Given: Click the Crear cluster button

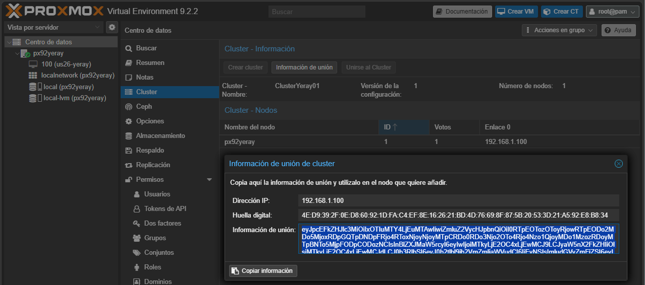Looking at the screenshot, I should click(245, 67).
